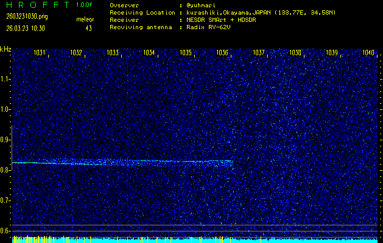The width and height of the screenshot is (383, 243).
Task: Jump to the 1033 time marker
Action: pyautogui.click(x=113, y=53)
